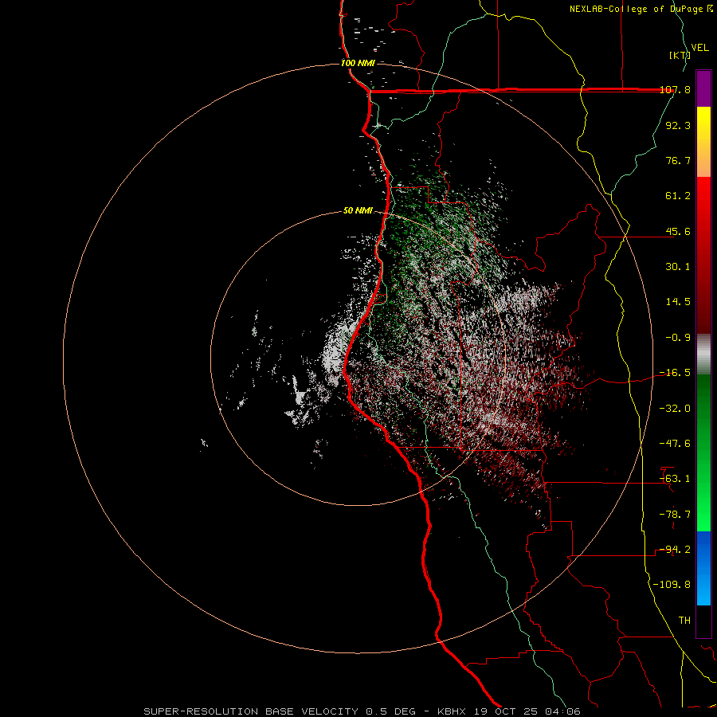Select the 61.2 scale value

pos(678,196)
